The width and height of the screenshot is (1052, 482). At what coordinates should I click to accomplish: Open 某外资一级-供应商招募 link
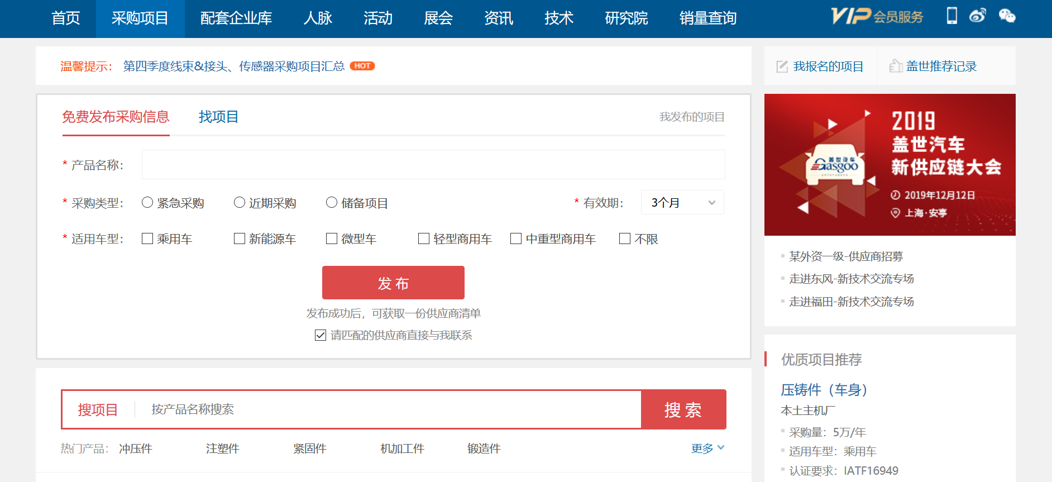point(846,256)
